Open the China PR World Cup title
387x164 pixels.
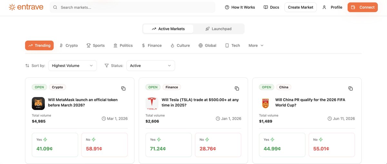click(310, 102)
